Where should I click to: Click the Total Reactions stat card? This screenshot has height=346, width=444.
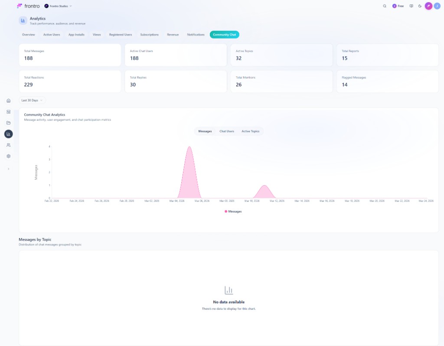point(70,82)
